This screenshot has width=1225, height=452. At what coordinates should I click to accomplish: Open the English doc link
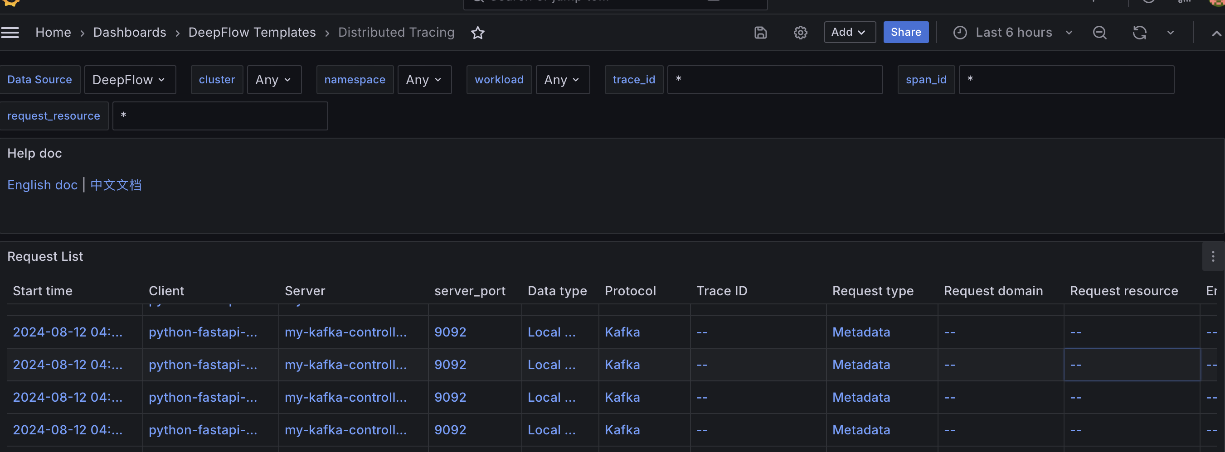(x=42, y=185)
